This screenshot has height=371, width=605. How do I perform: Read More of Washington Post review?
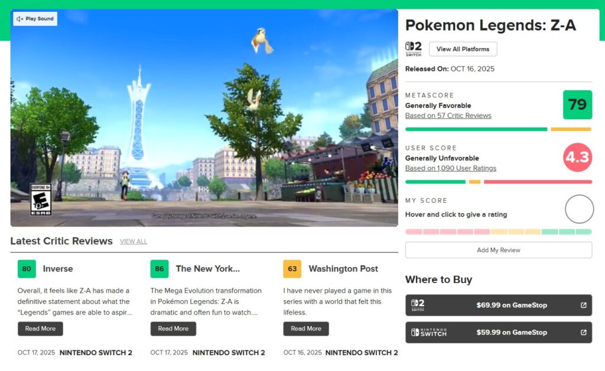tap(306, 329)
